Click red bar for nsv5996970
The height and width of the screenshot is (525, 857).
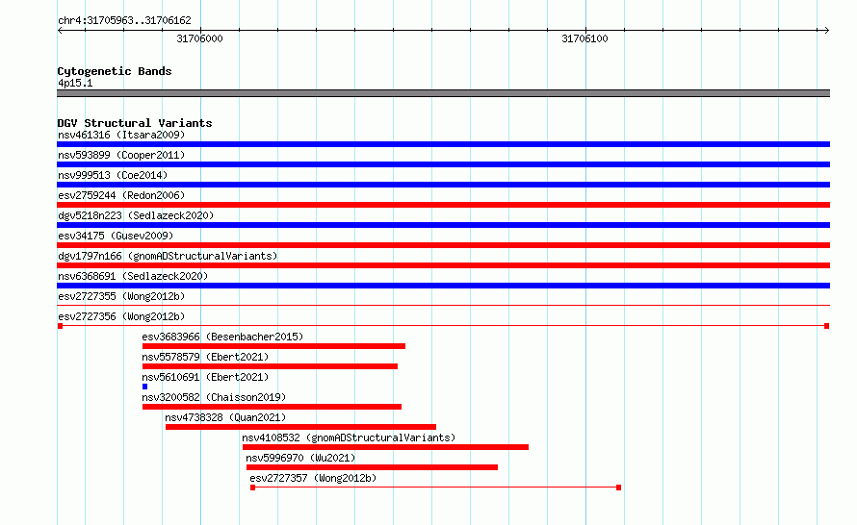coord(372,467)
